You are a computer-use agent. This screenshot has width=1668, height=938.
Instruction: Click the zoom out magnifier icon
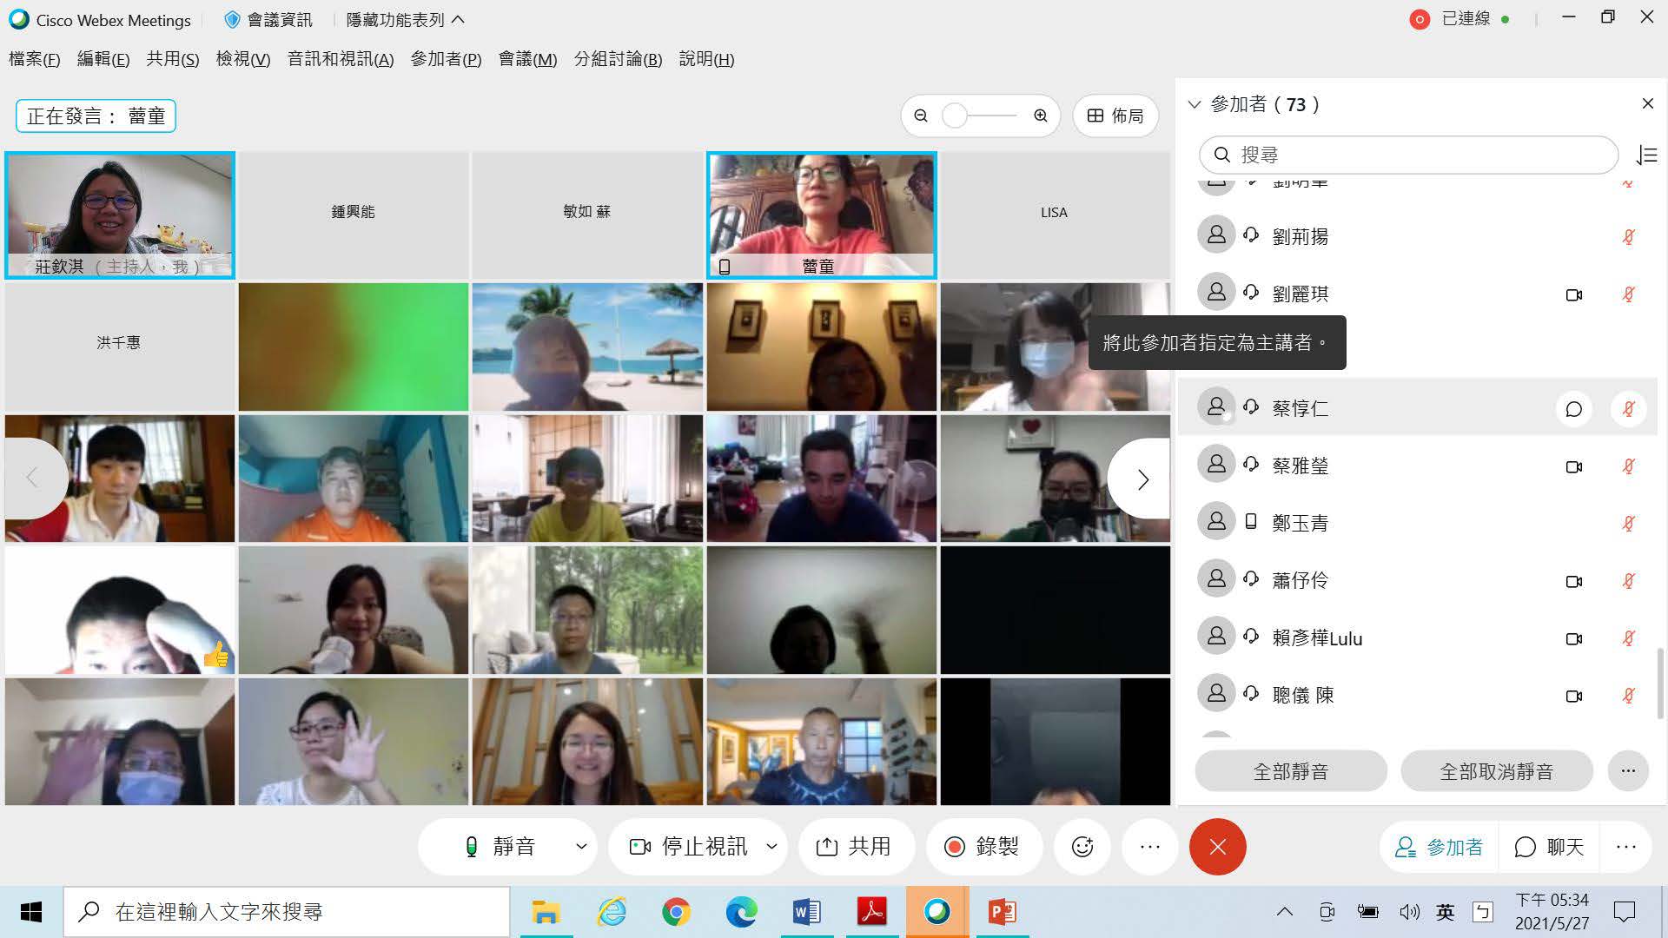921,116
